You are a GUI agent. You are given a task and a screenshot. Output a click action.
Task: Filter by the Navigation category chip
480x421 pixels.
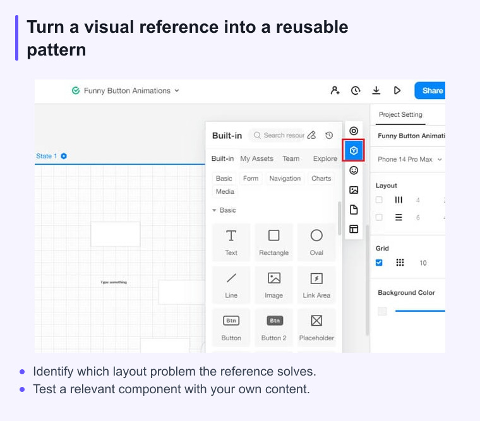(x=285, y=179)
